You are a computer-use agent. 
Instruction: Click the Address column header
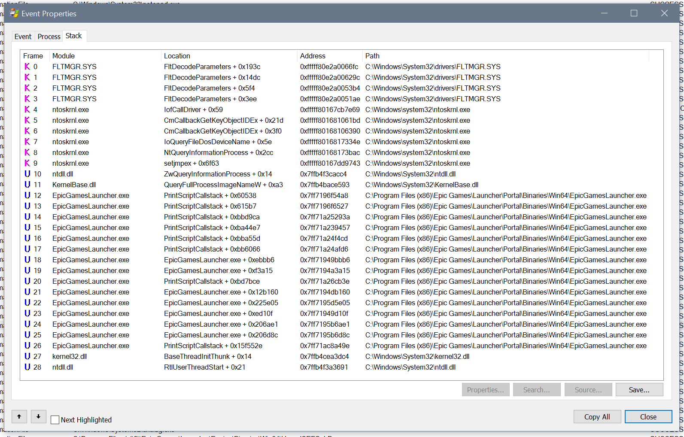[330, 56]
